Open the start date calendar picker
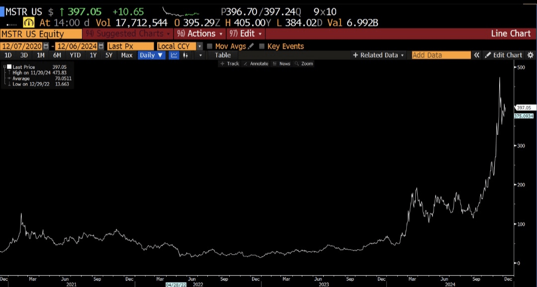Screen dimensions: 537x287 (x=46, y=46)
